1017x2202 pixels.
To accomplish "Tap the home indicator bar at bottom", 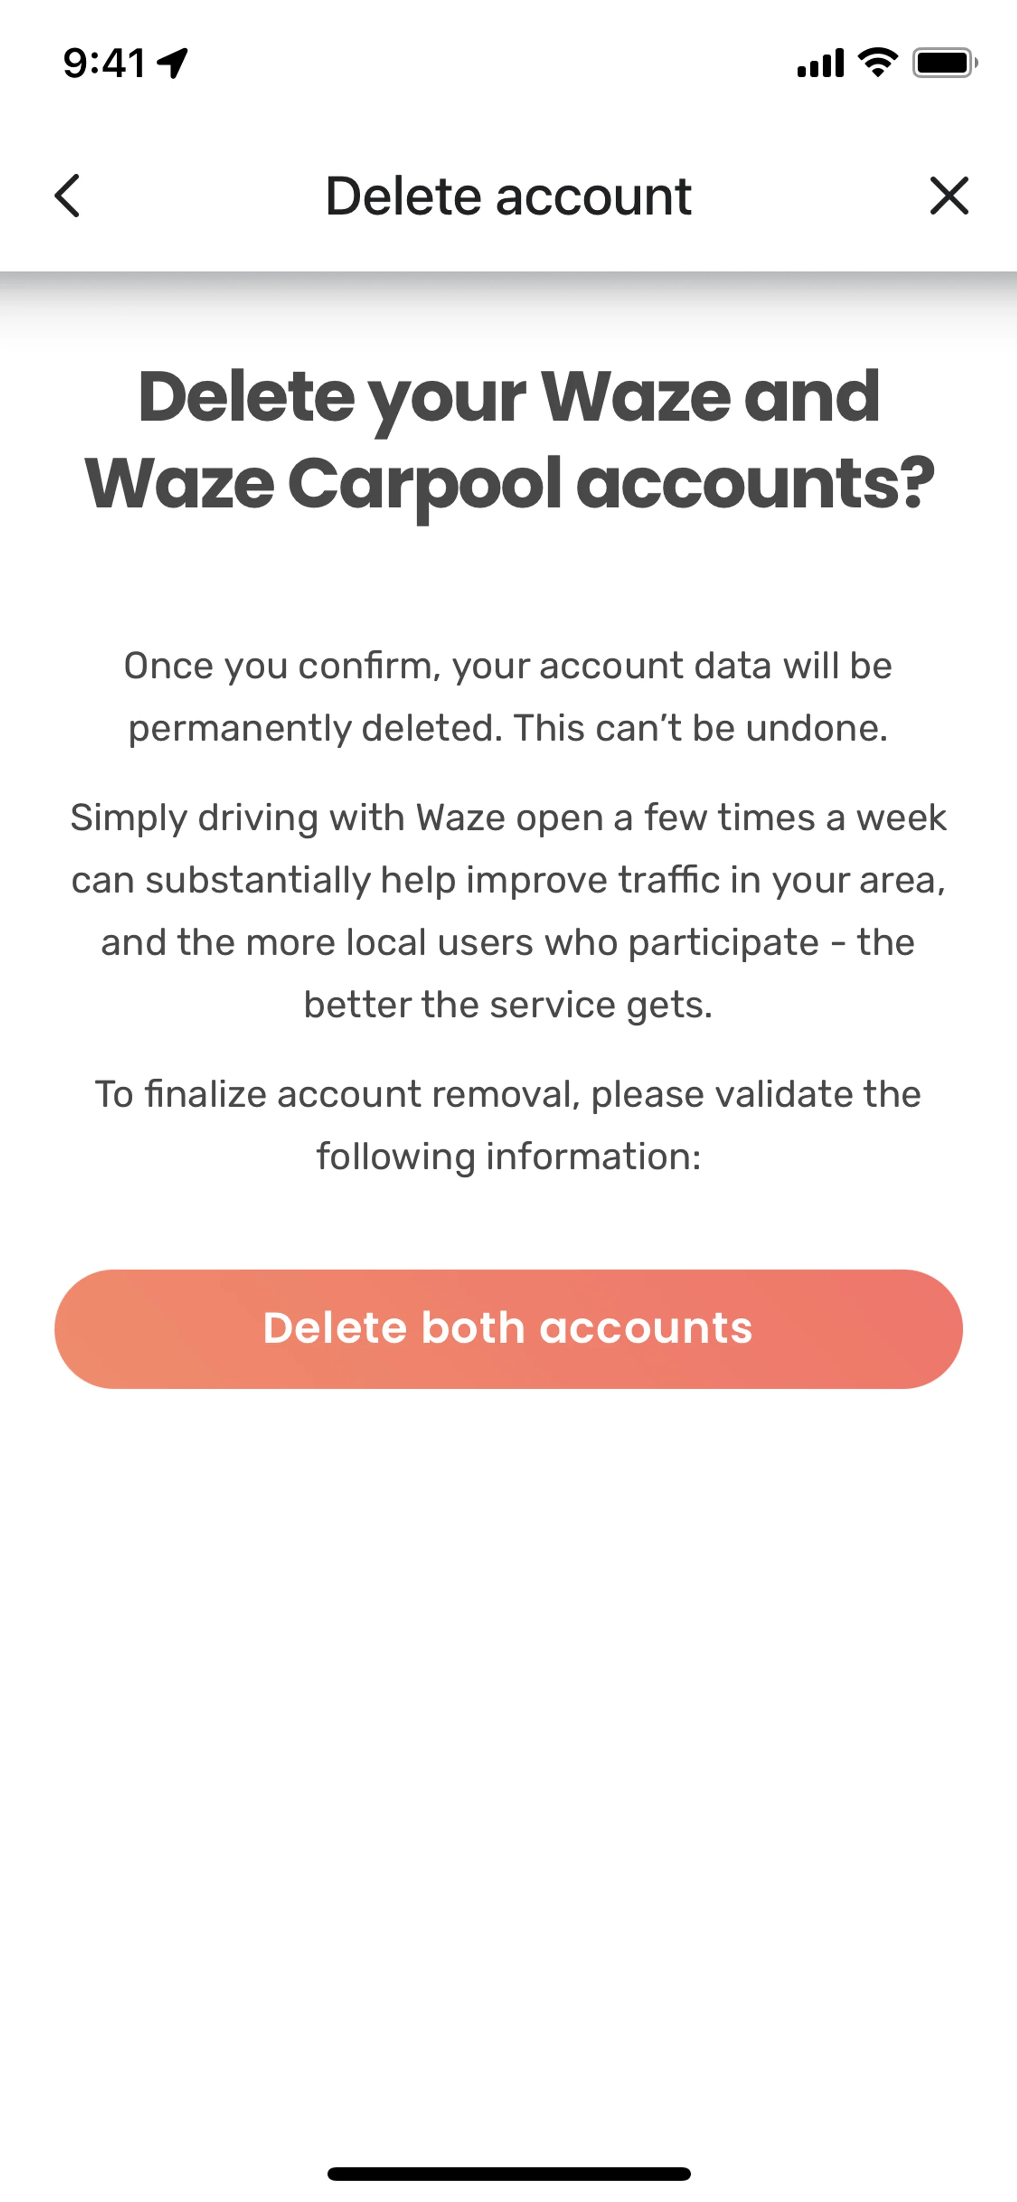I will (508, 2173).
